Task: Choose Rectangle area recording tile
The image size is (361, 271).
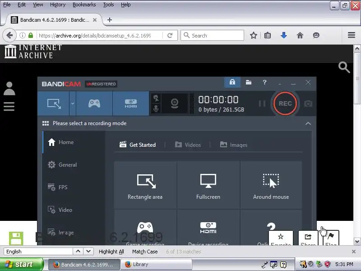Action: (x=145, y=185)
